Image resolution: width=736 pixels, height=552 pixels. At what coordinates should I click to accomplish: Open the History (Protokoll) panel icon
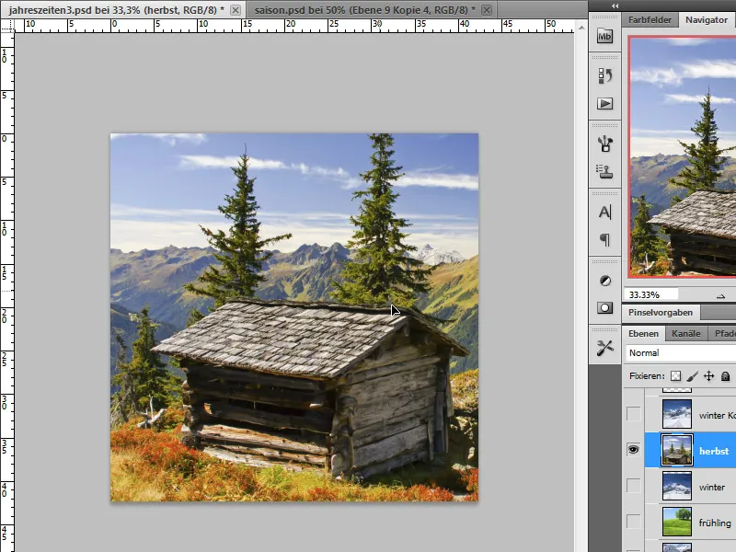(x=604, y=75)
